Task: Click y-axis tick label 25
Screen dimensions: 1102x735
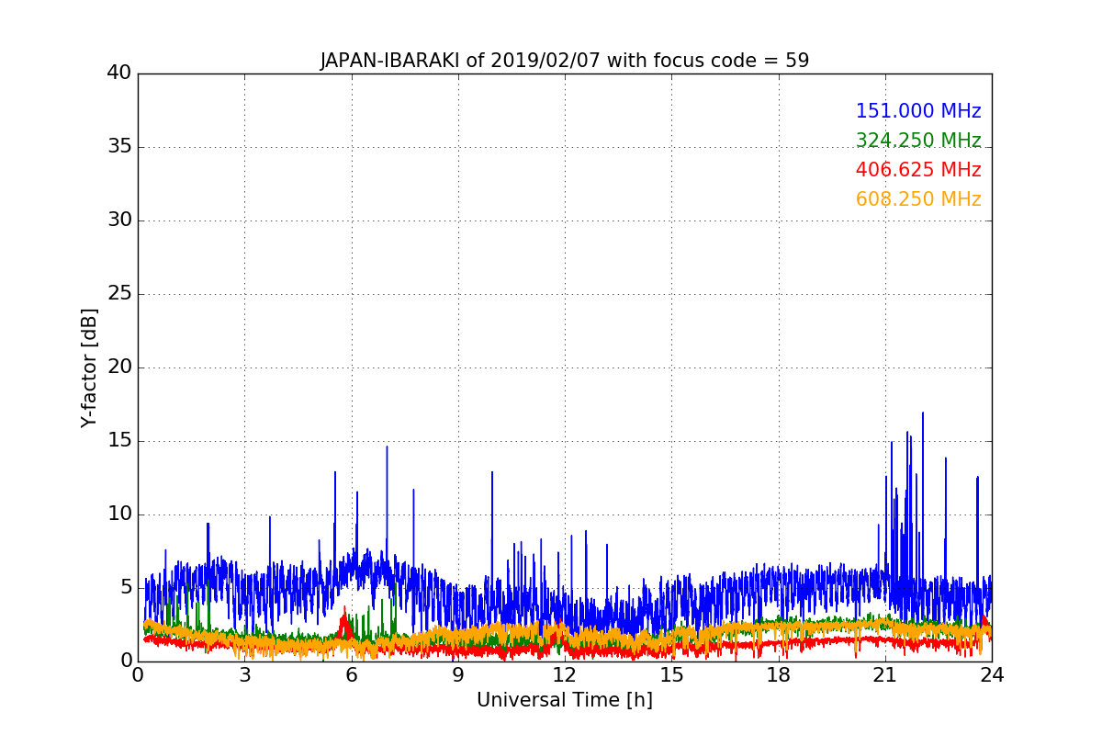Action: pyautogui.click(x=119, y=293)
